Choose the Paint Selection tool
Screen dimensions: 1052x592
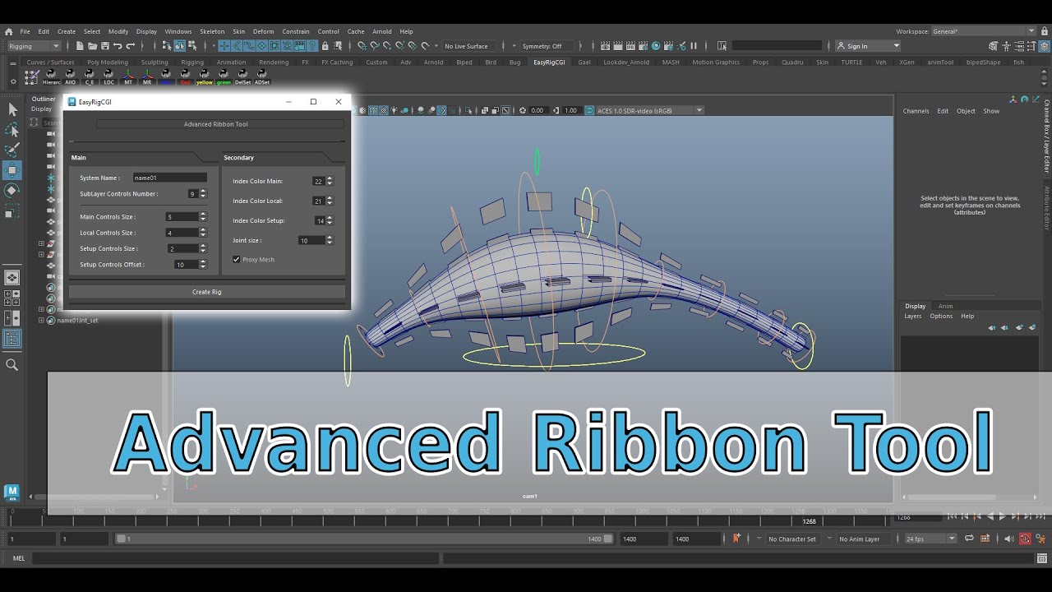(12, 150)
